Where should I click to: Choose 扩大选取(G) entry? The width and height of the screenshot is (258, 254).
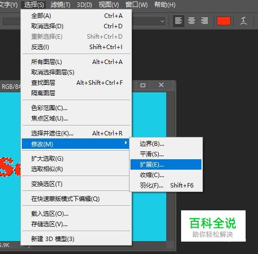pyautogui.click(x=76, y=159)
